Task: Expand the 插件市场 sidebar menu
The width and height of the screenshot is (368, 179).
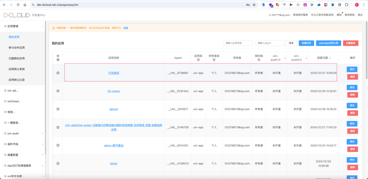Action: tap(22, 144)
